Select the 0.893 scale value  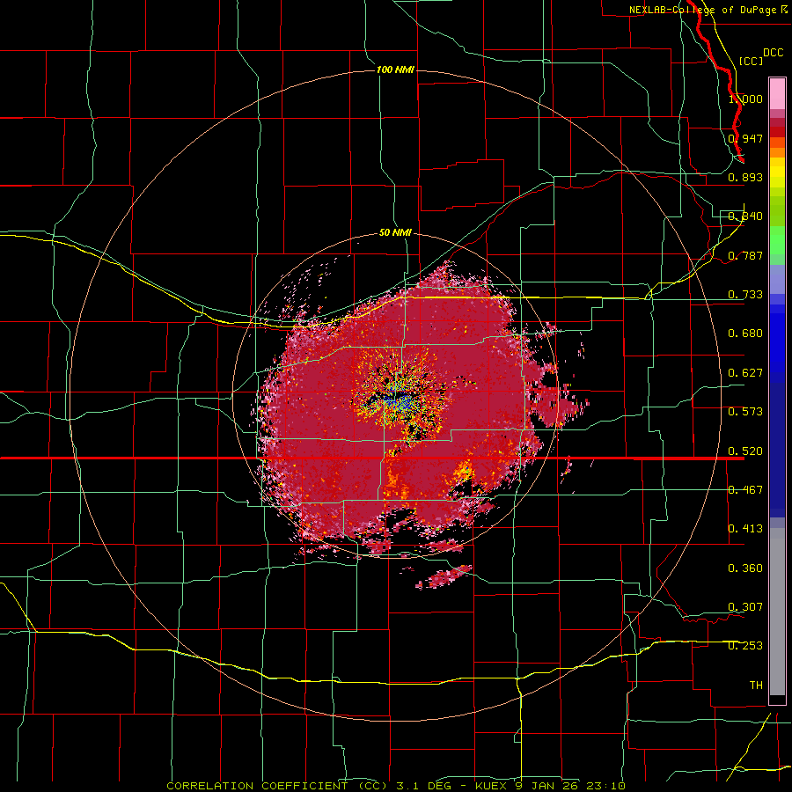click(x=745, y=177)
